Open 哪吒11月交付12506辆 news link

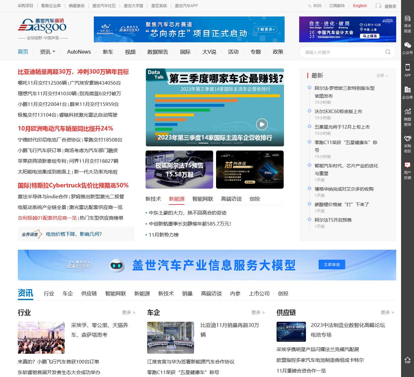pos(42,83)
